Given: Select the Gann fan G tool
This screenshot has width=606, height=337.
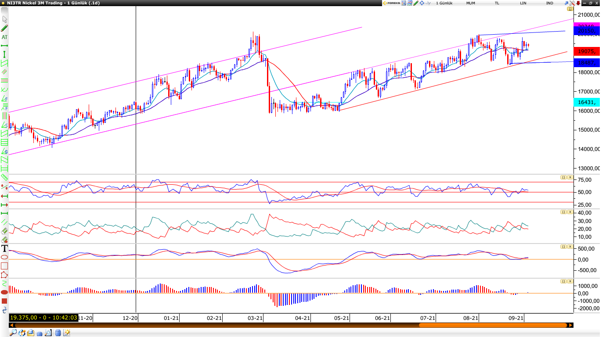Looking at the screenshot, I should pyautogui.click(x=5, y=152).
